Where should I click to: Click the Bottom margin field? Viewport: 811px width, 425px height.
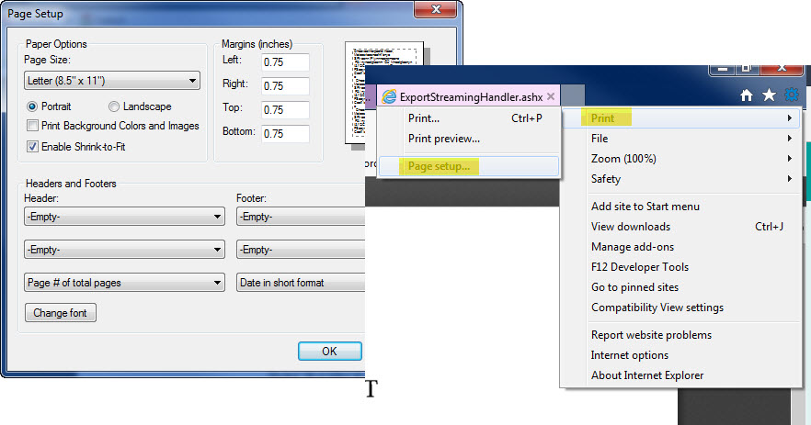(x=285, y=133)
